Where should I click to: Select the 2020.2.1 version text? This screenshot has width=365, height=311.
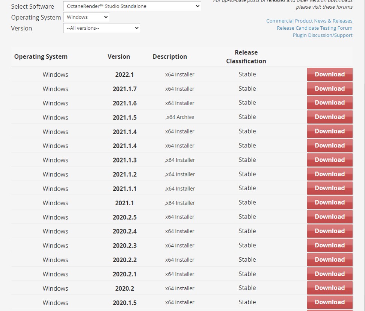[125, 274]
